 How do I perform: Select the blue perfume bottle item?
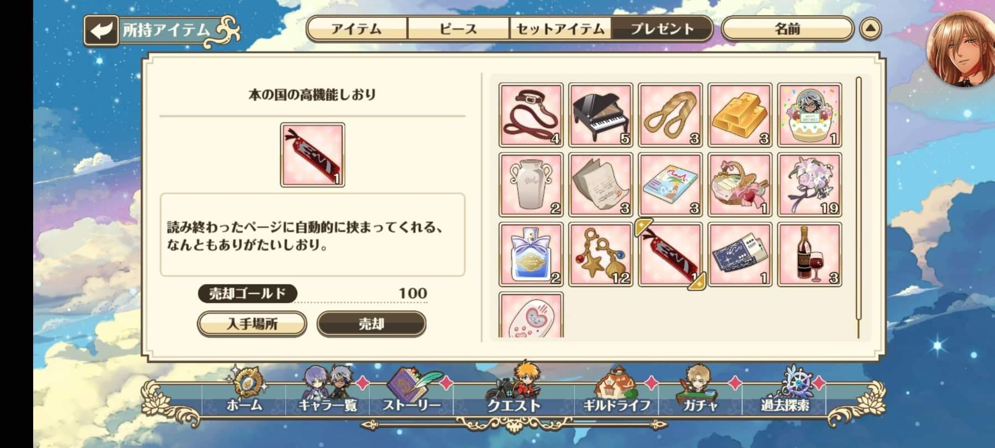coord(531,254)
